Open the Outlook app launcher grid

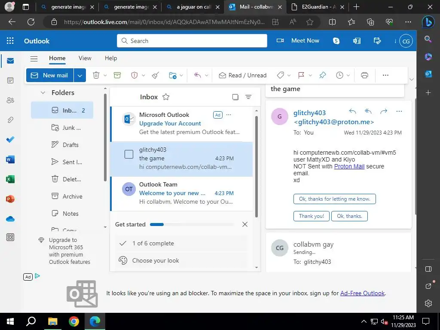[10, 41]
